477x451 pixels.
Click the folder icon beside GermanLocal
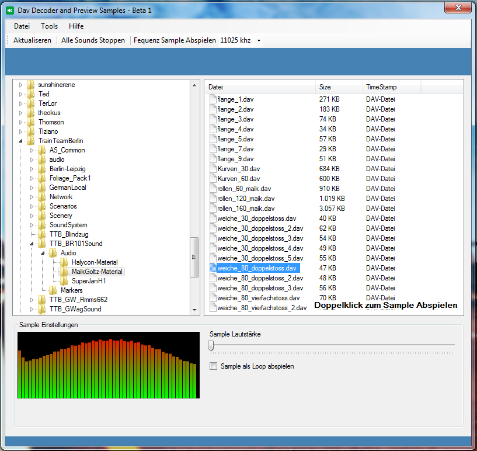pyautogui.click(x=42, y=188)
